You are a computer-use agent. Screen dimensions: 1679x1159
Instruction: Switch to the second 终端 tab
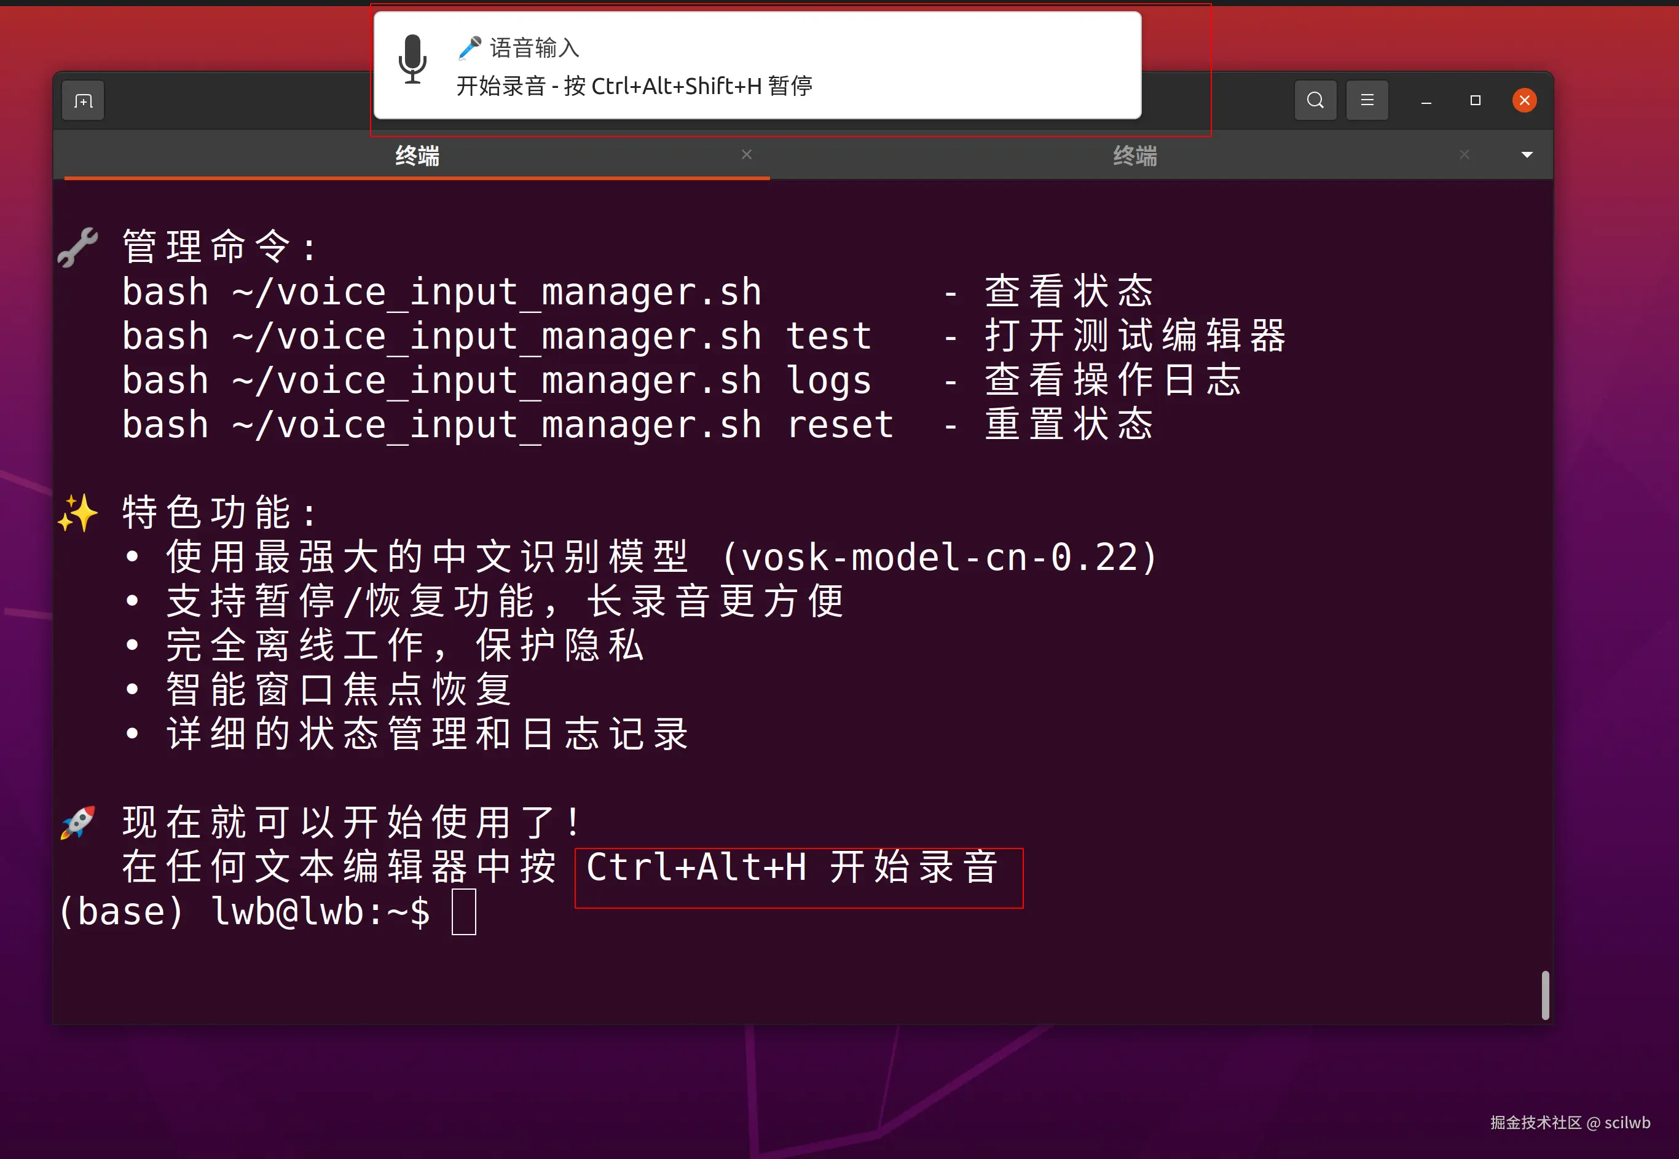[x=1134, y=156]
